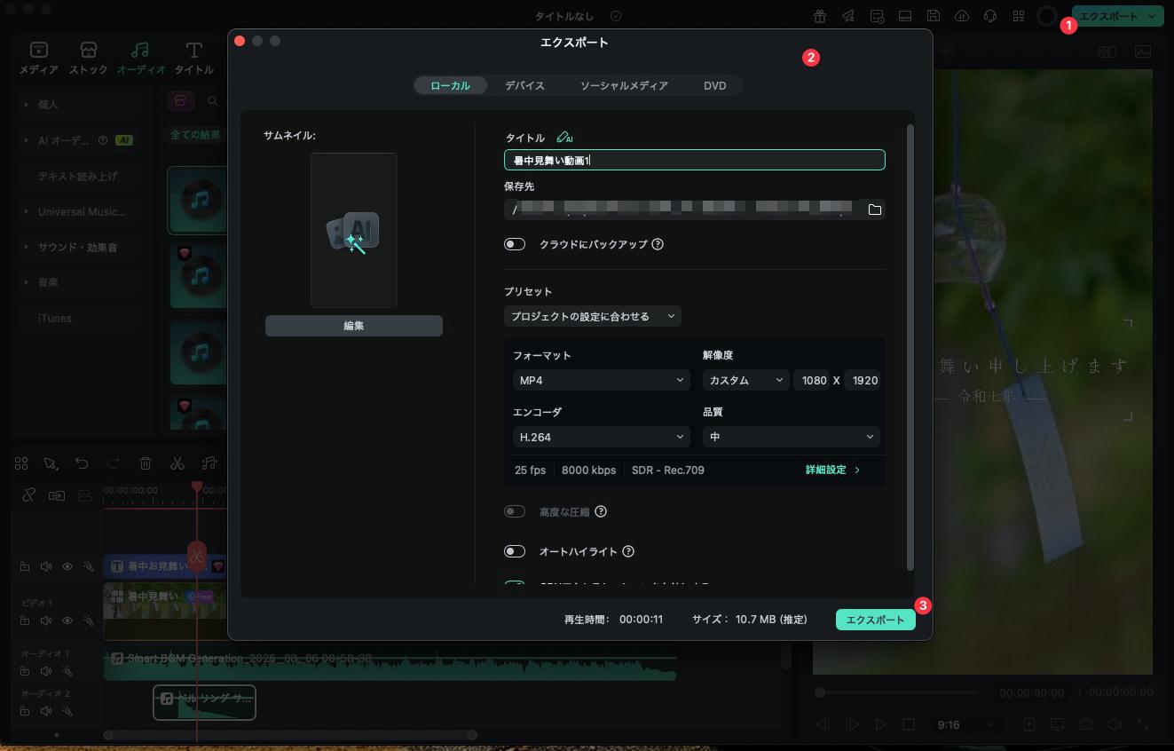The image size is (1174, 751).
Task: Click the folder icon beside 保存先 path
Action: click(874, 209)
